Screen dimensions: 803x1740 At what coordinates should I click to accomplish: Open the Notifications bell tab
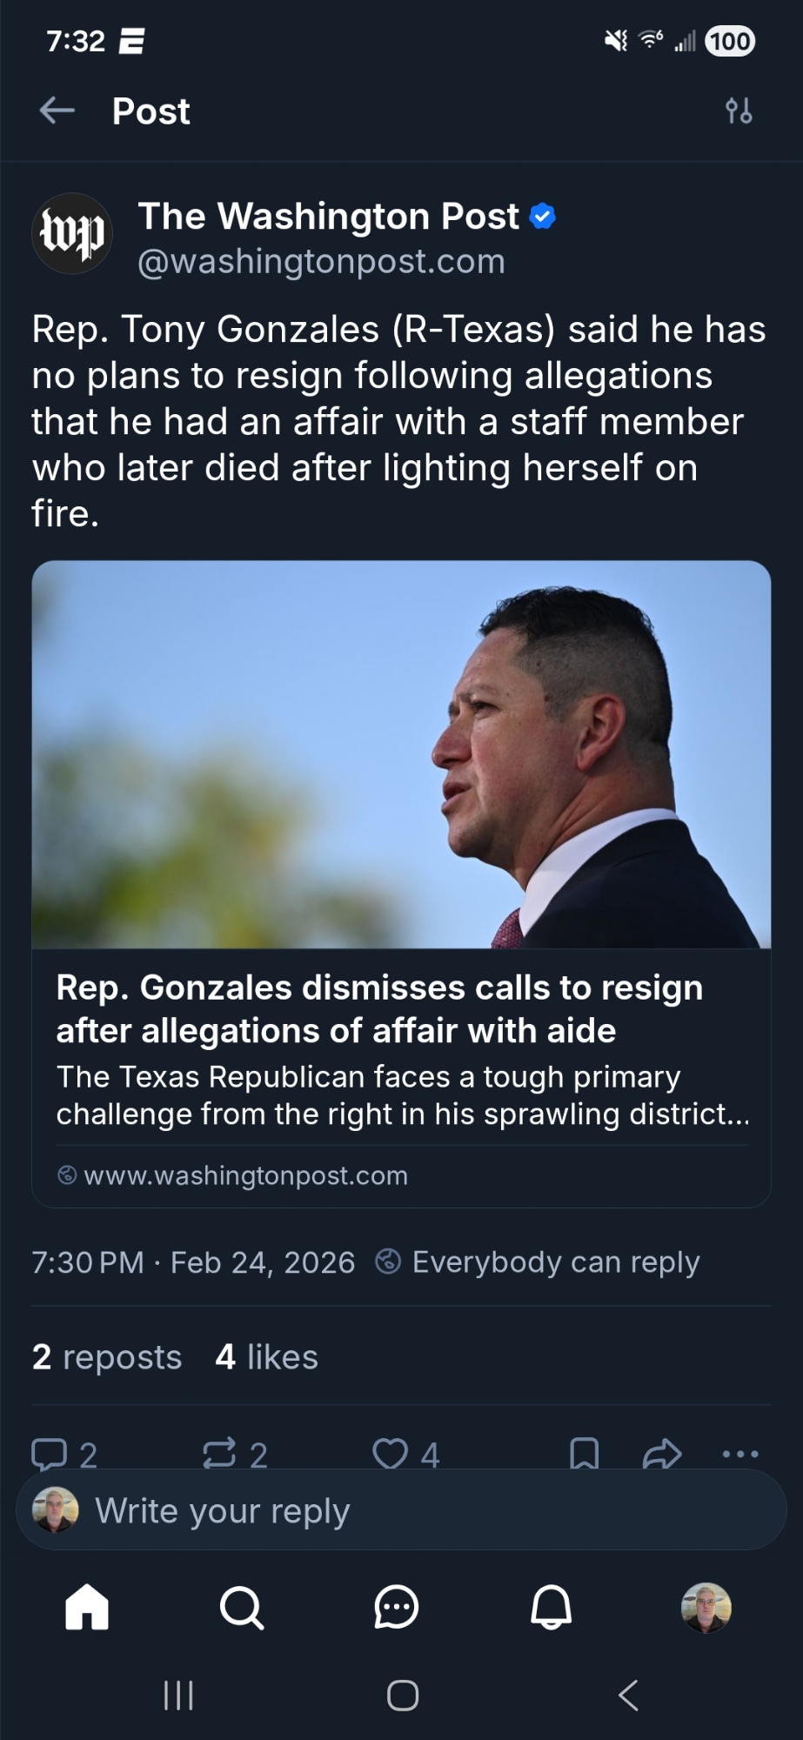coord(551,1606)
